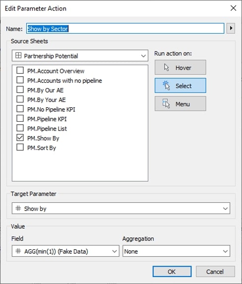The width and height of the screenshot is (242, 284).
Task: Click the hash icon beside AGG(min(1))
Action: (x=18, y=251)
